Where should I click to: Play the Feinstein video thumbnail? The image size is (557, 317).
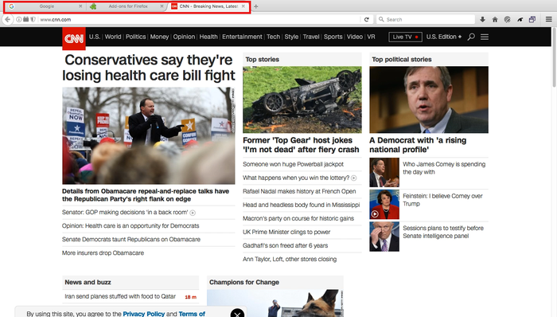(x=384, y=205)
